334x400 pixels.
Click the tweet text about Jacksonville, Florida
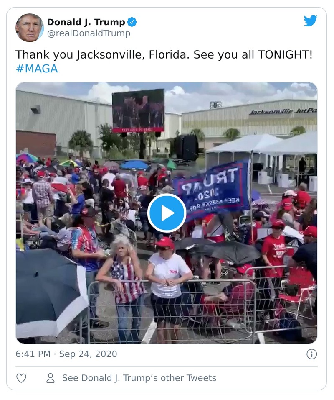click(x=164, y=54)
